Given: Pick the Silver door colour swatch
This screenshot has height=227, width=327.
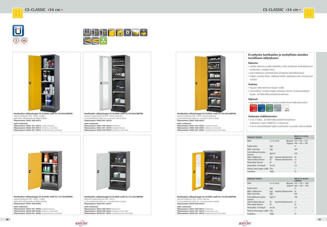Looking at the screenshot, I should (278, 108).
